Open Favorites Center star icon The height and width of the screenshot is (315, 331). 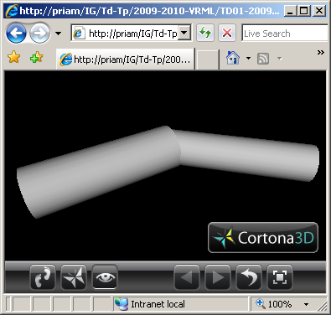[x=14, y=58]
